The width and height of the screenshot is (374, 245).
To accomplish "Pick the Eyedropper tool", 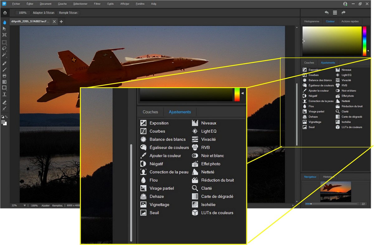I will point(4,63).
